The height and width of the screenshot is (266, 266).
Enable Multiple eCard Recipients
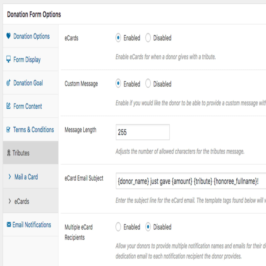pyautogui.click(x=118, y=227)
